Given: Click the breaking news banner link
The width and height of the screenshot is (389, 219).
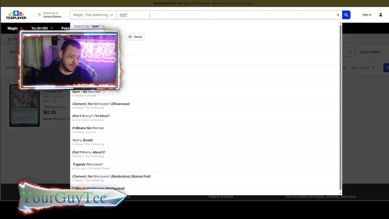Looking at the screenshot, I should [232, 3].
